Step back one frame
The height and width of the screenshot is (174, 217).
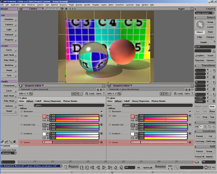(x=82, y=167)
